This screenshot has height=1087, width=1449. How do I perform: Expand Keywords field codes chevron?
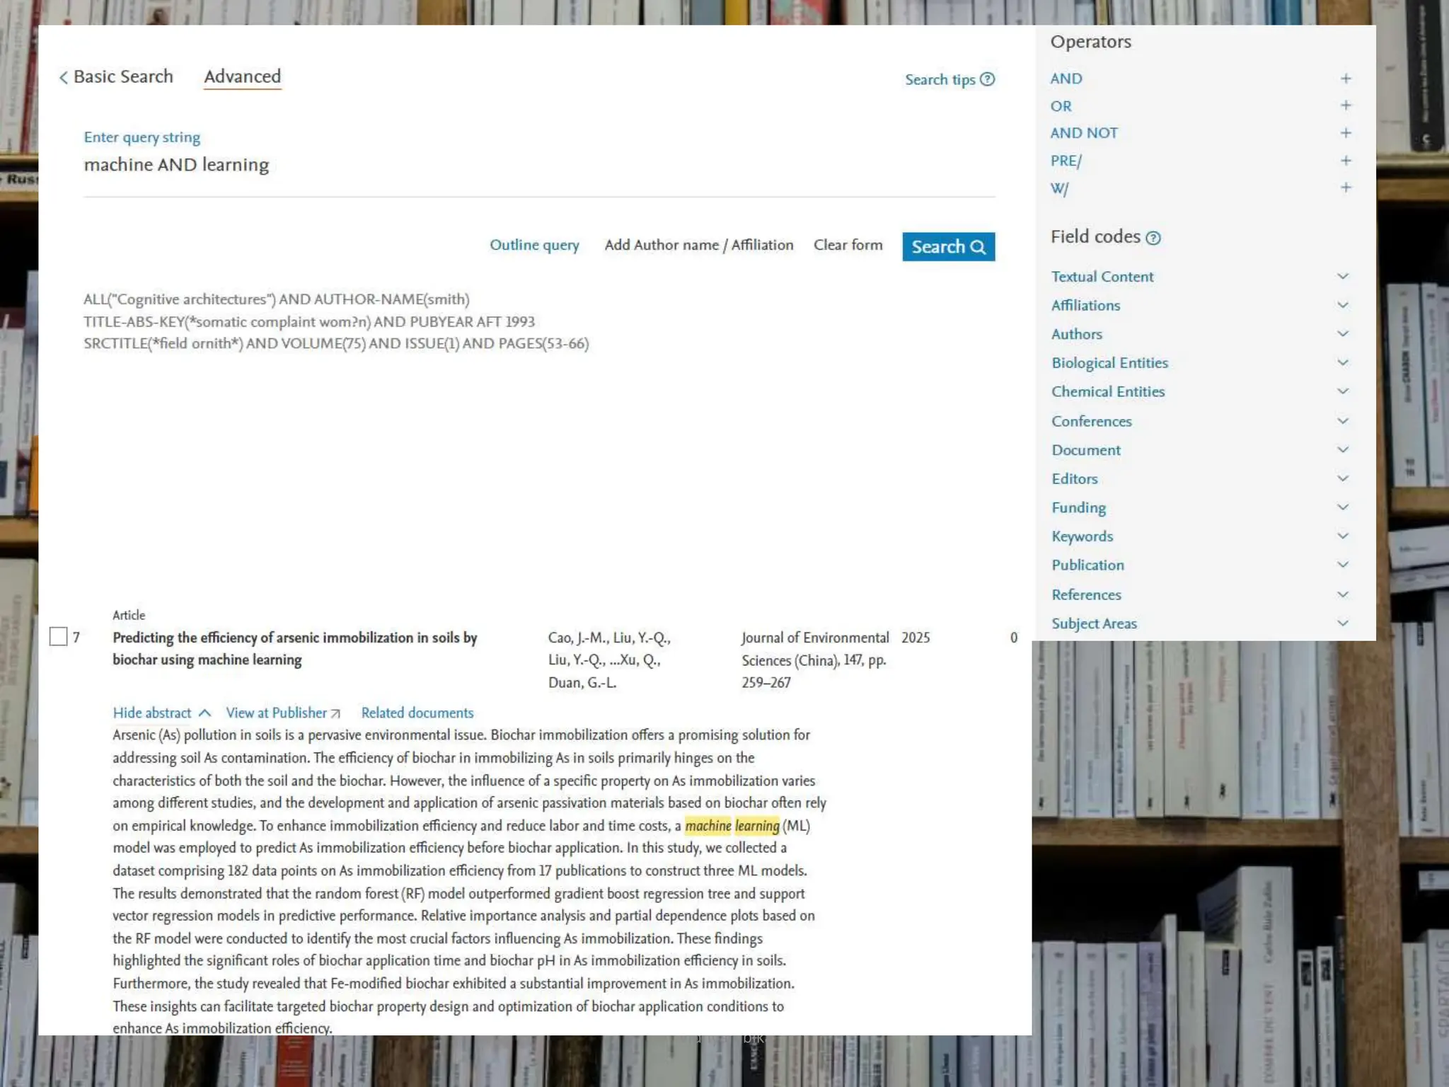pos(1342,536)
